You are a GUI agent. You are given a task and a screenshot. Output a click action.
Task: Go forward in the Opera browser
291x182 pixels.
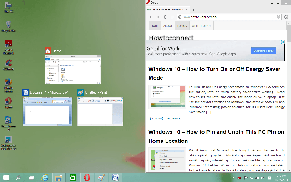point(158,17)
